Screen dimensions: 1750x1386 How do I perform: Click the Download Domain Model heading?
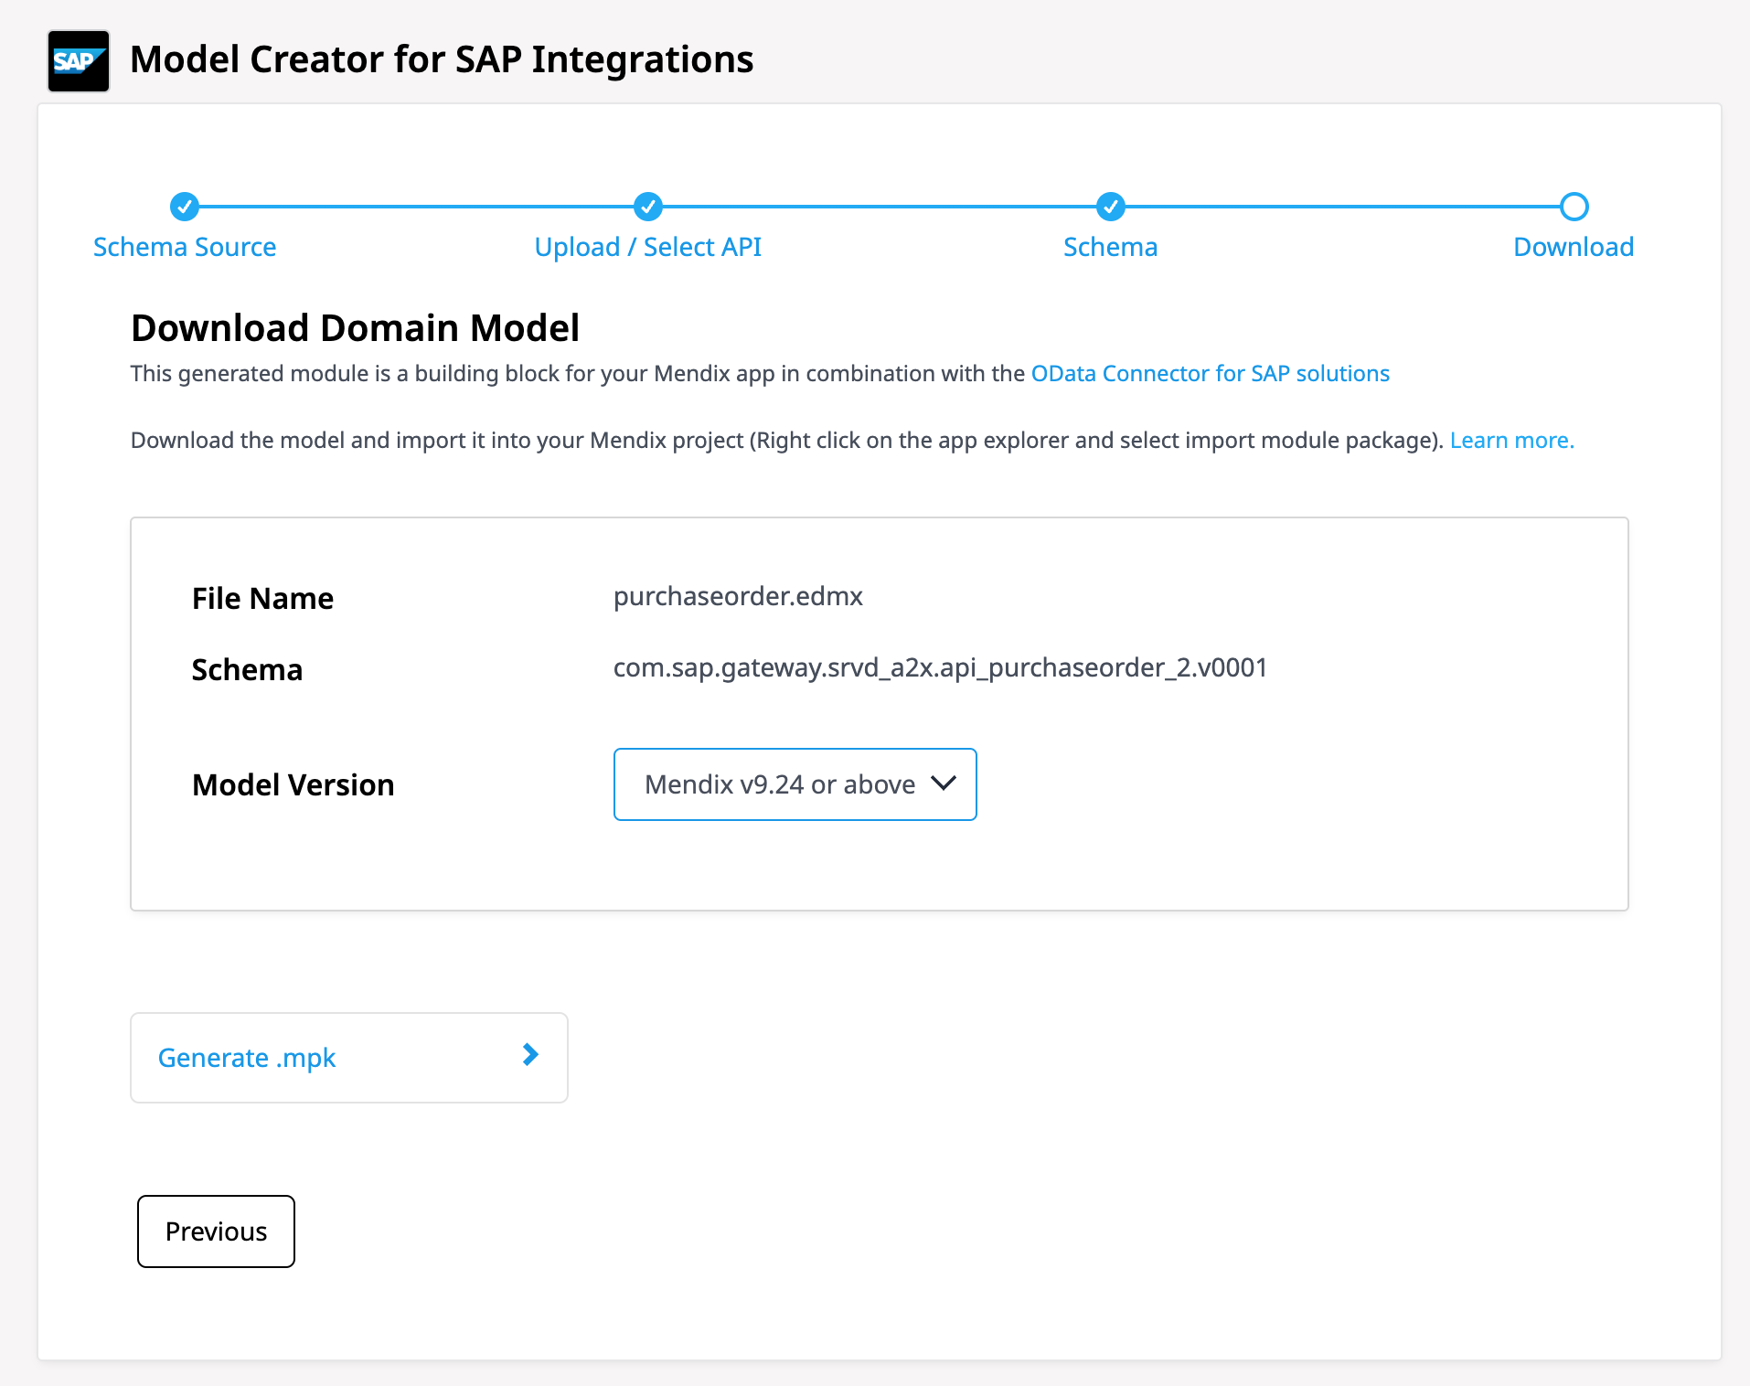click(x=355, y=328)
